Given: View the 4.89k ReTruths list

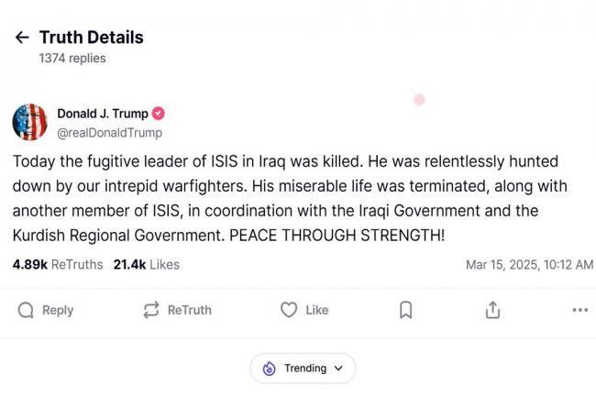Looking at the screenshot, I should 58,265.
